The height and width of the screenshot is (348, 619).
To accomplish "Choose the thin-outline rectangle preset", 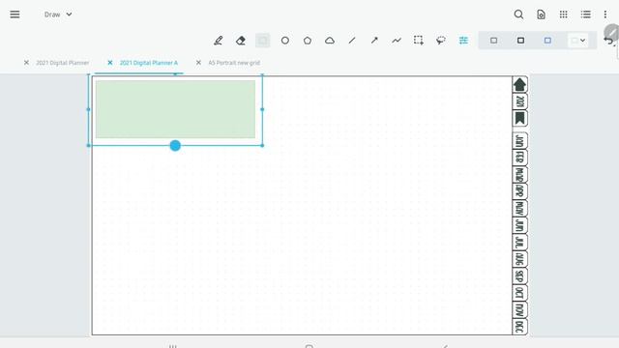I will point(493,41).
